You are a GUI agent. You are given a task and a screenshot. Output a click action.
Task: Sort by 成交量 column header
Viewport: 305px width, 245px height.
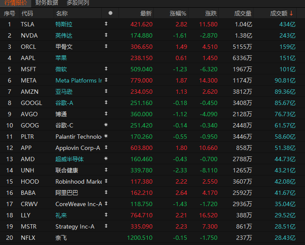(x=243, y=13)
